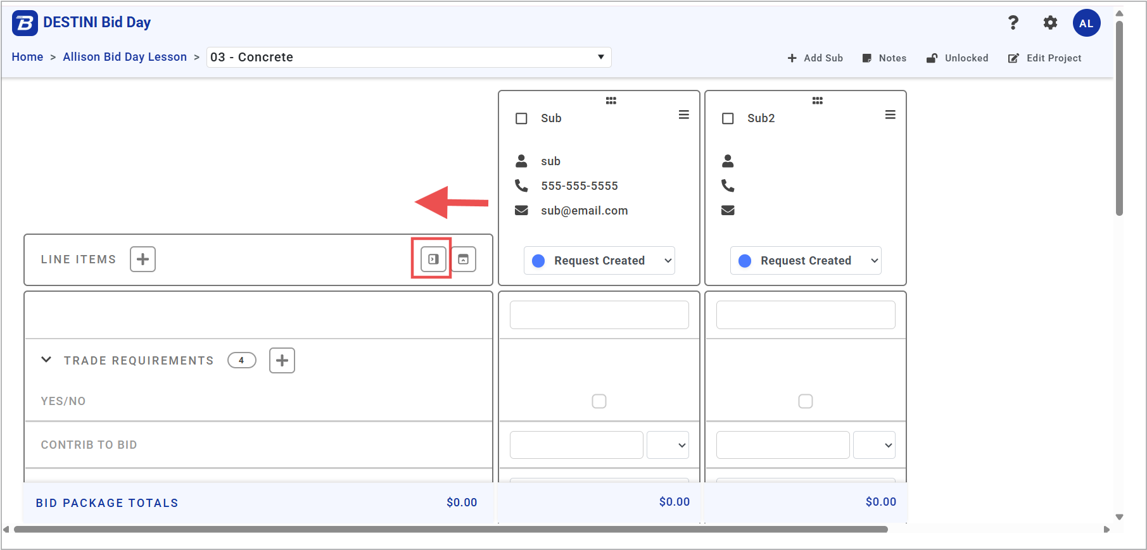Click the blue status dot for Sub2

click(745, 261)
